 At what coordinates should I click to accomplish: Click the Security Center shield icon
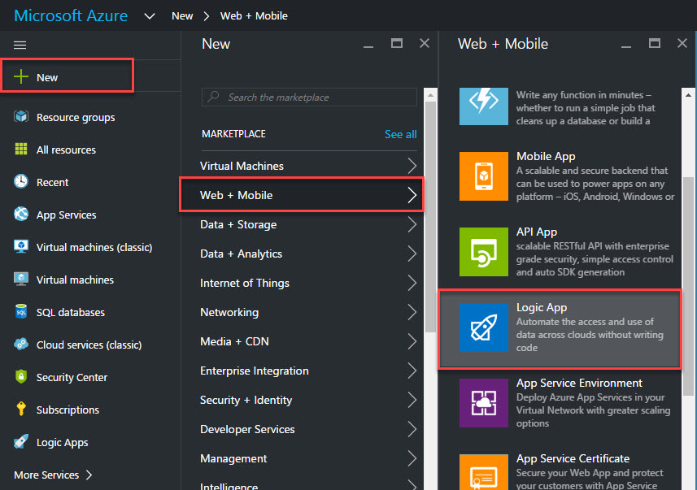click(x=21, y=377)
